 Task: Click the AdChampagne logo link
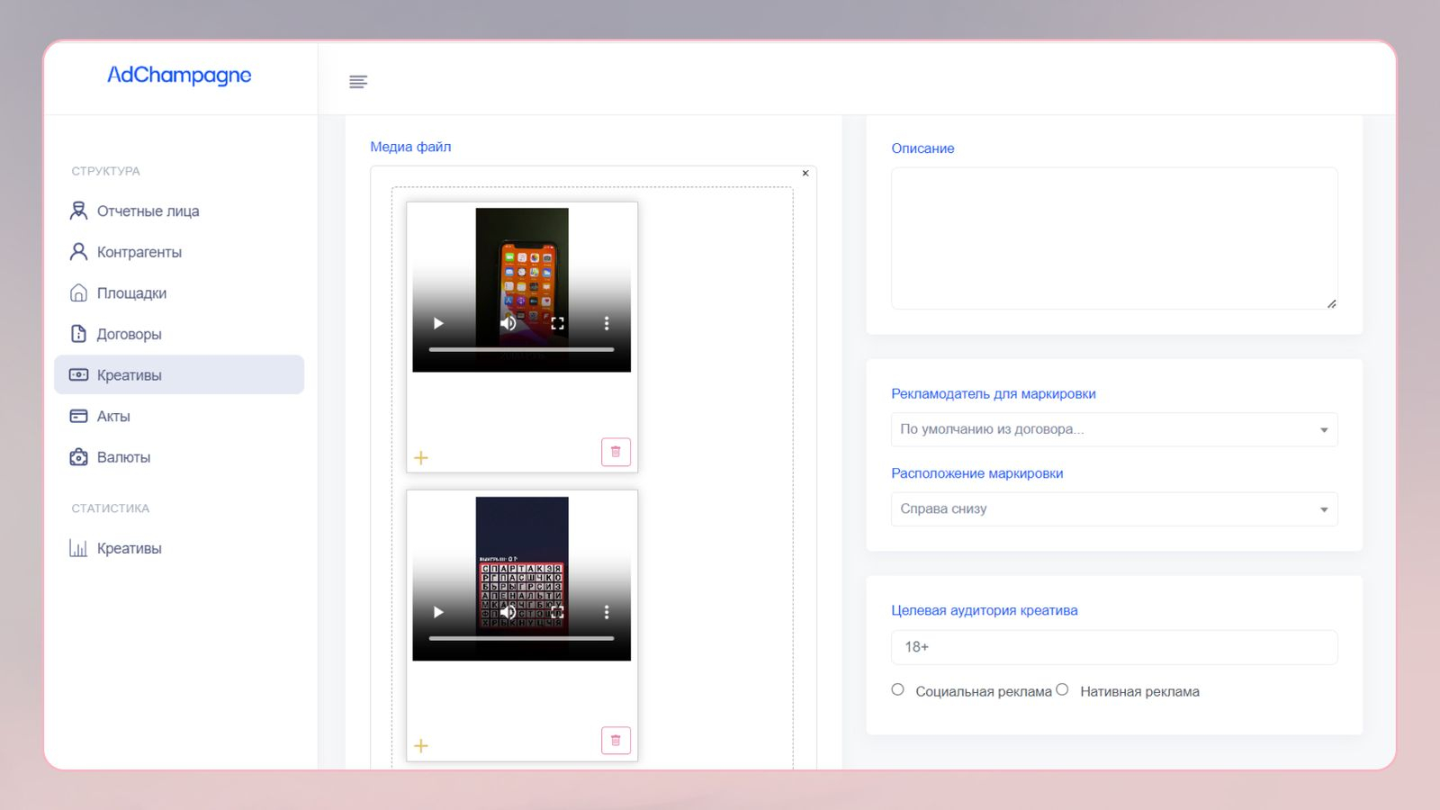(179, 76)
